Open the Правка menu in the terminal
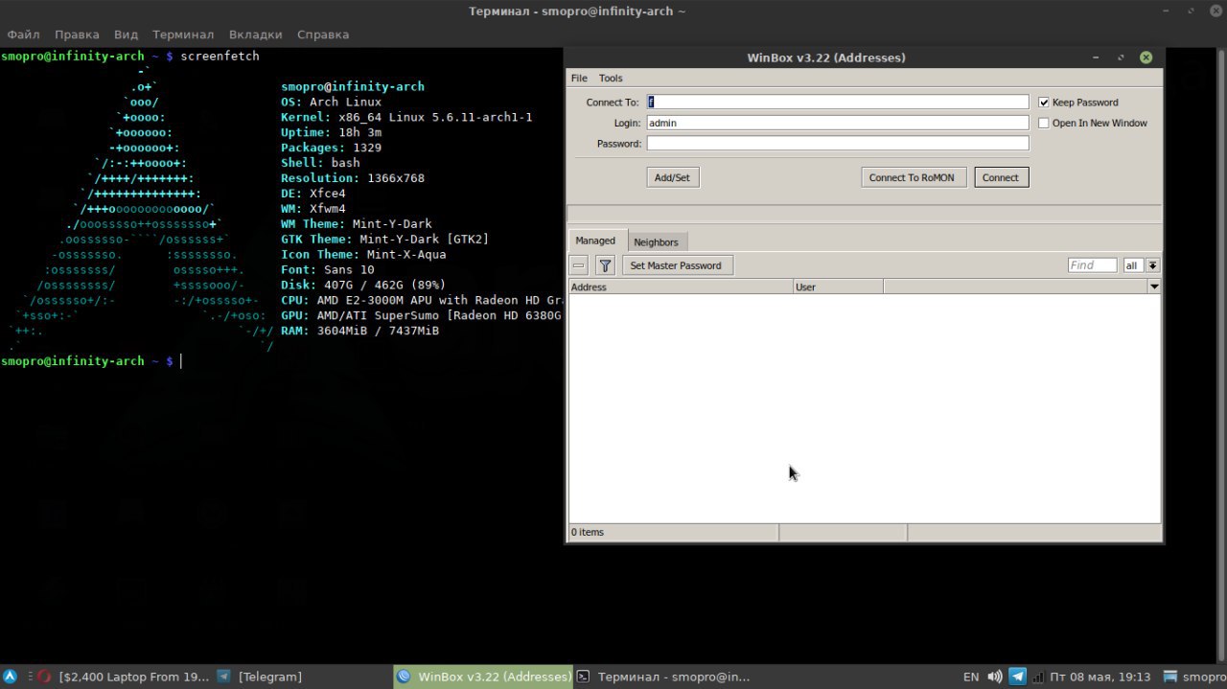1227x689 pixels. point(77,34)
